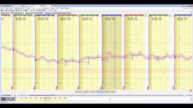Increase playback speed with the right arrow
Screen dimensions: 193x108
[18, 95]
